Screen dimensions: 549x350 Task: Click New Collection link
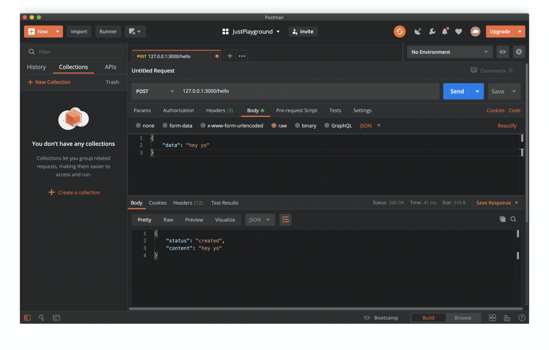point(49,82)
